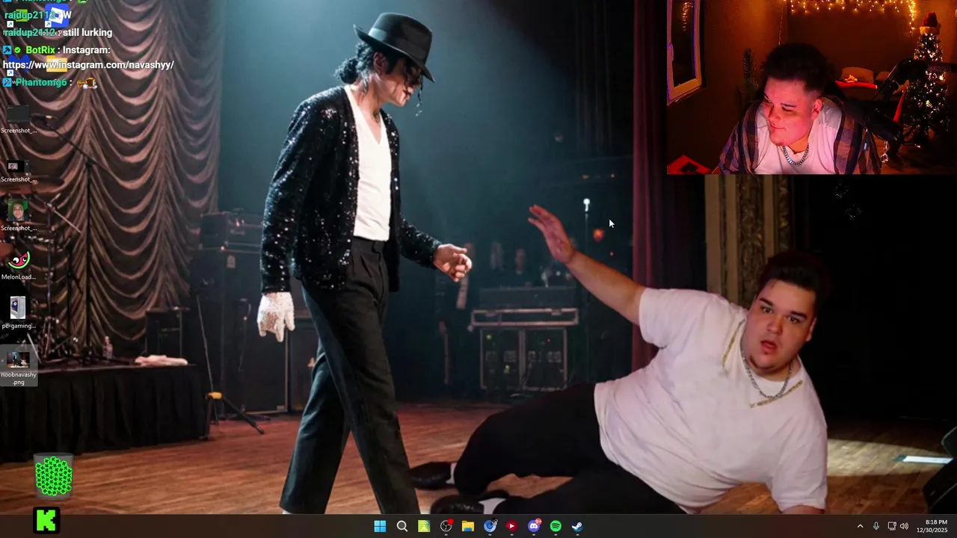Open File Explorer from the taskbar
The image size is (957, 538).
pyautogui.click(x=468, y=526)
